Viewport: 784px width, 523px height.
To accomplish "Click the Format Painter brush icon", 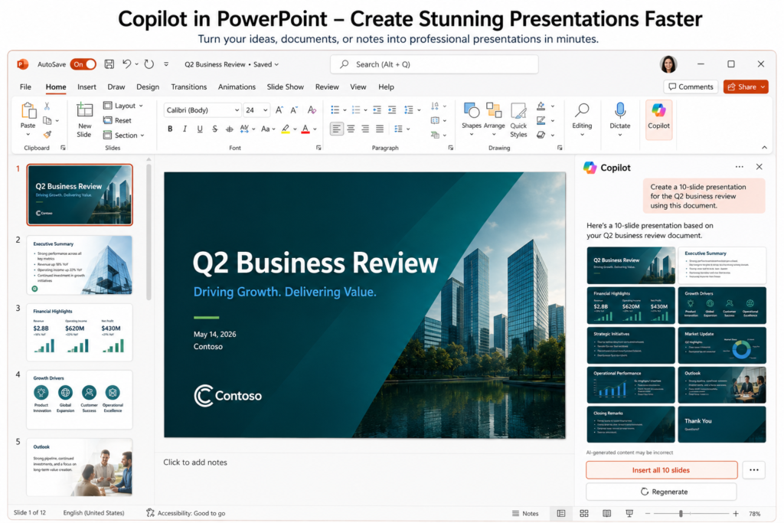I will (x=47, y=135).
